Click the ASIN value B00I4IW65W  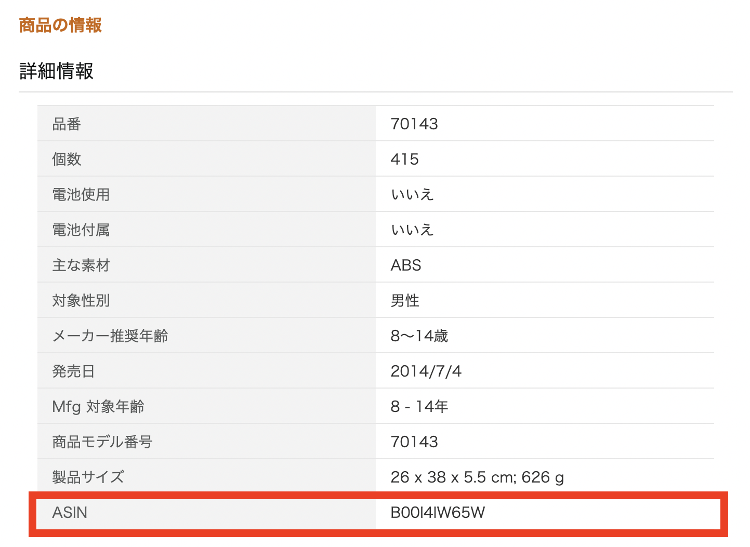click(x=438, y=513)
